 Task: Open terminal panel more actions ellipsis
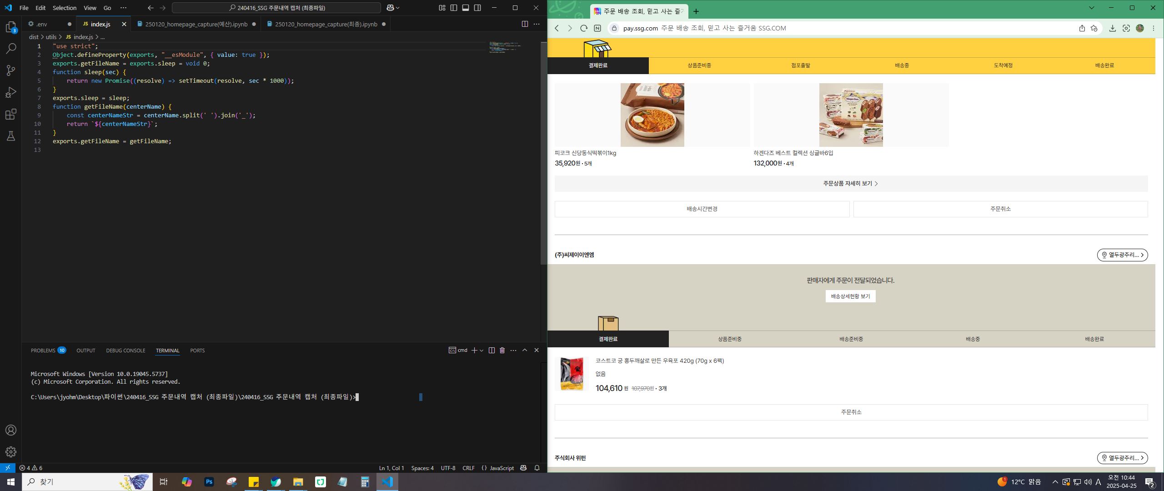pyautogui.click(x=513, y=350)
